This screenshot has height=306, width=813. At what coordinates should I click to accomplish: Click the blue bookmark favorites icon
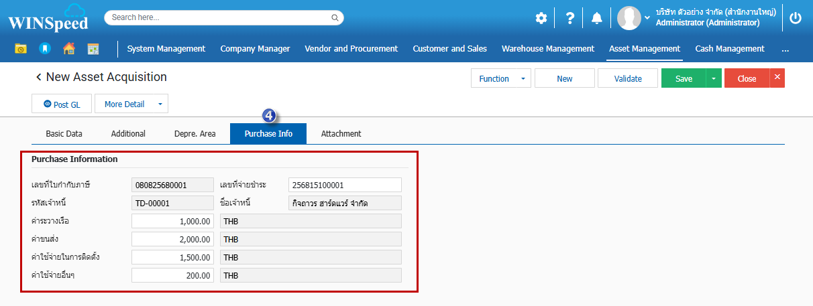tap(44, 49)
